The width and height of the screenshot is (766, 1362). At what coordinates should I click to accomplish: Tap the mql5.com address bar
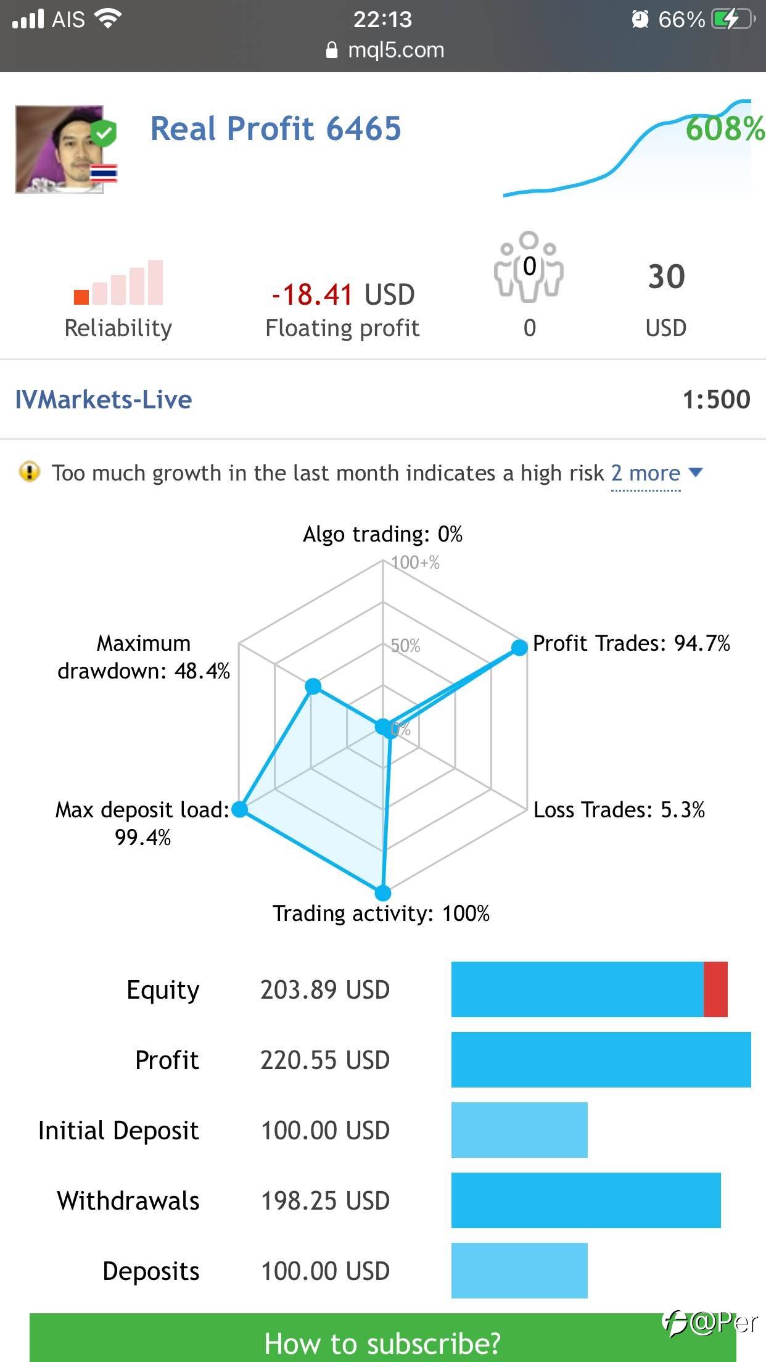[384, 50]
